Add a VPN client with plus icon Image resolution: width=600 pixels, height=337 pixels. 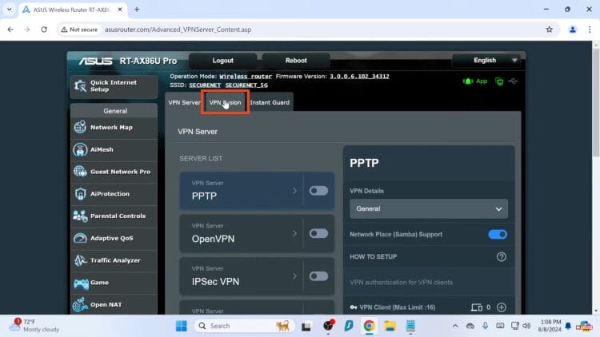[502, 307]
